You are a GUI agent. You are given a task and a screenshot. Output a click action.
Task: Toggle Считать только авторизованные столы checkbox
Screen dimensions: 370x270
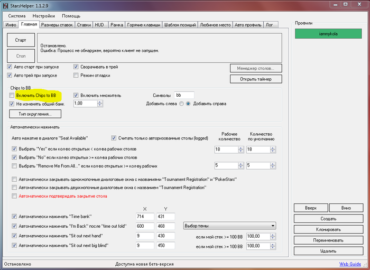pos(114,138)
